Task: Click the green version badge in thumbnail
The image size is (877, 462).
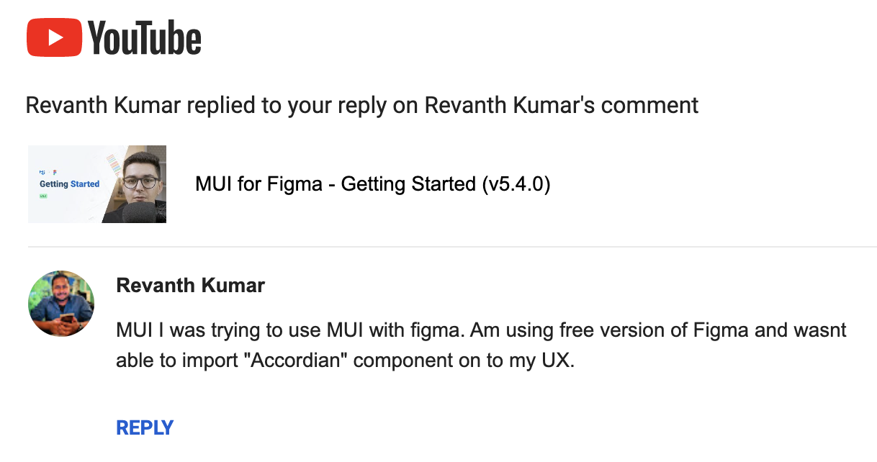Action: point(43,196)
